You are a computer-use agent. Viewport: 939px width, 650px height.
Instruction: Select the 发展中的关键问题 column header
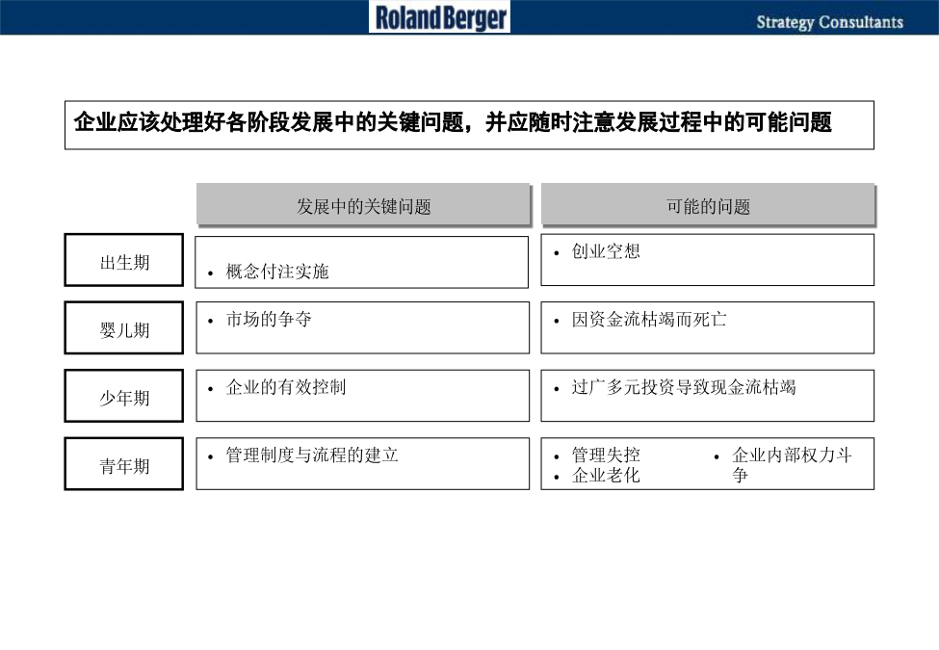coord(363,205)
